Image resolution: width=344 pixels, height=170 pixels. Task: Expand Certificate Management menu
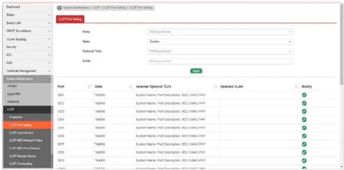click(x=28, y=71)
